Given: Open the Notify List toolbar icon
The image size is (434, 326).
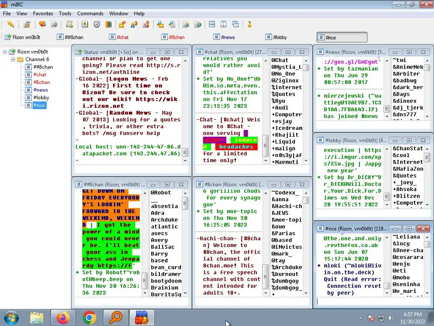Looking at the screenshot, I should (186, 24).
